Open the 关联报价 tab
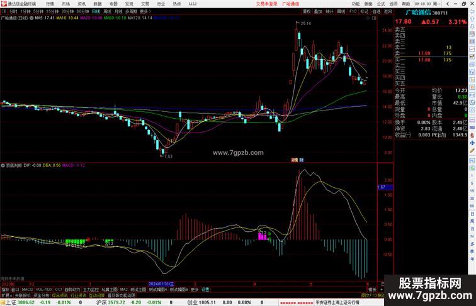 pos(23,295)
